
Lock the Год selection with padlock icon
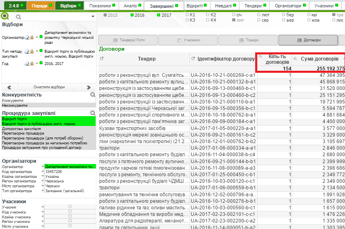(x=31, y=63)
